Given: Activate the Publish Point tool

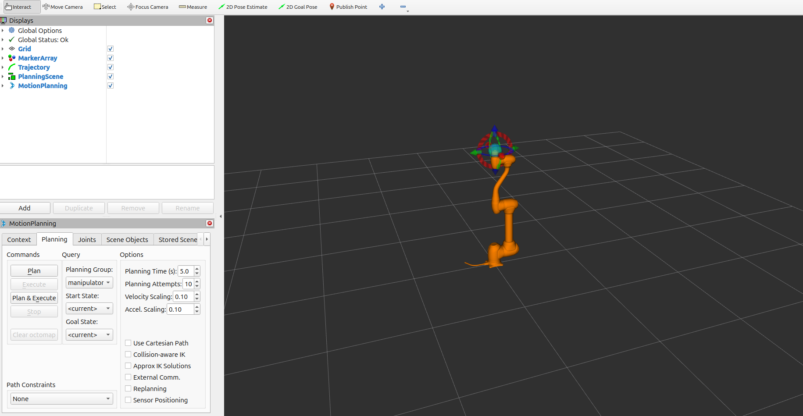Looking at the screenshot, I should [x=348, y=7].
